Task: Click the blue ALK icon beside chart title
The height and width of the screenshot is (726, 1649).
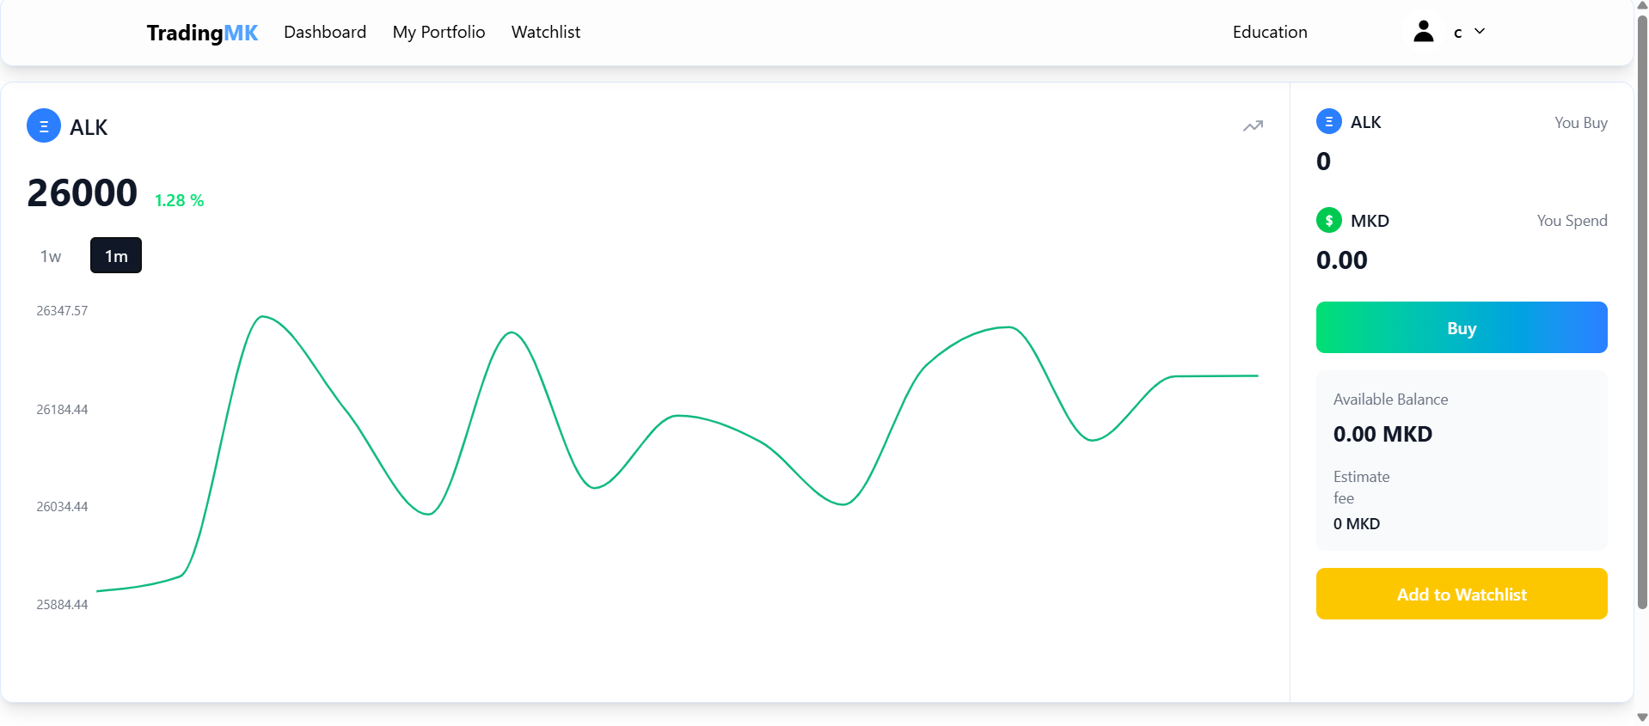Action: point(44,126)
